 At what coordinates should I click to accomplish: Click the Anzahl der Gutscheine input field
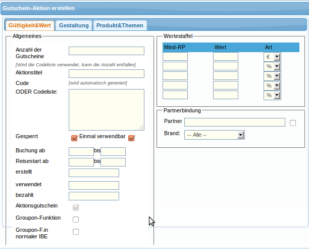pos(106,51)
